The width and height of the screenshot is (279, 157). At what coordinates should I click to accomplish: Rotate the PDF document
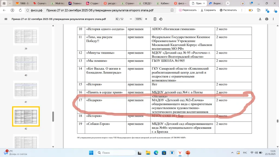(x=161, y=19)
